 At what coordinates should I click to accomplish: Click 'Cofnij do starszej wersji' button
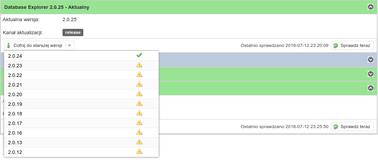pos(35,45)
